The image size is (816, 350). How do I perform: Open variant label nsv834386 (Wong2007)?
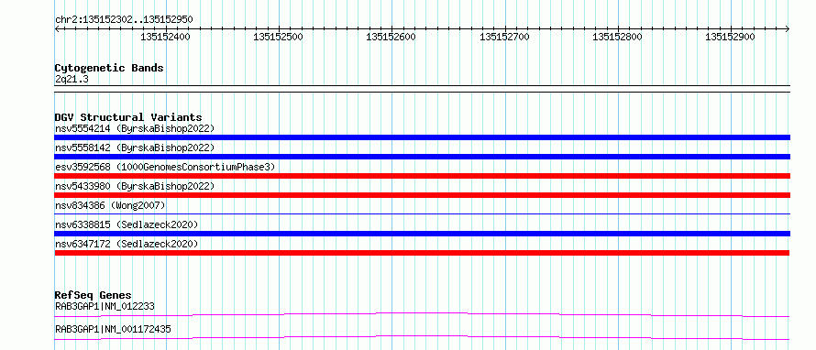(x=110, y=205)
